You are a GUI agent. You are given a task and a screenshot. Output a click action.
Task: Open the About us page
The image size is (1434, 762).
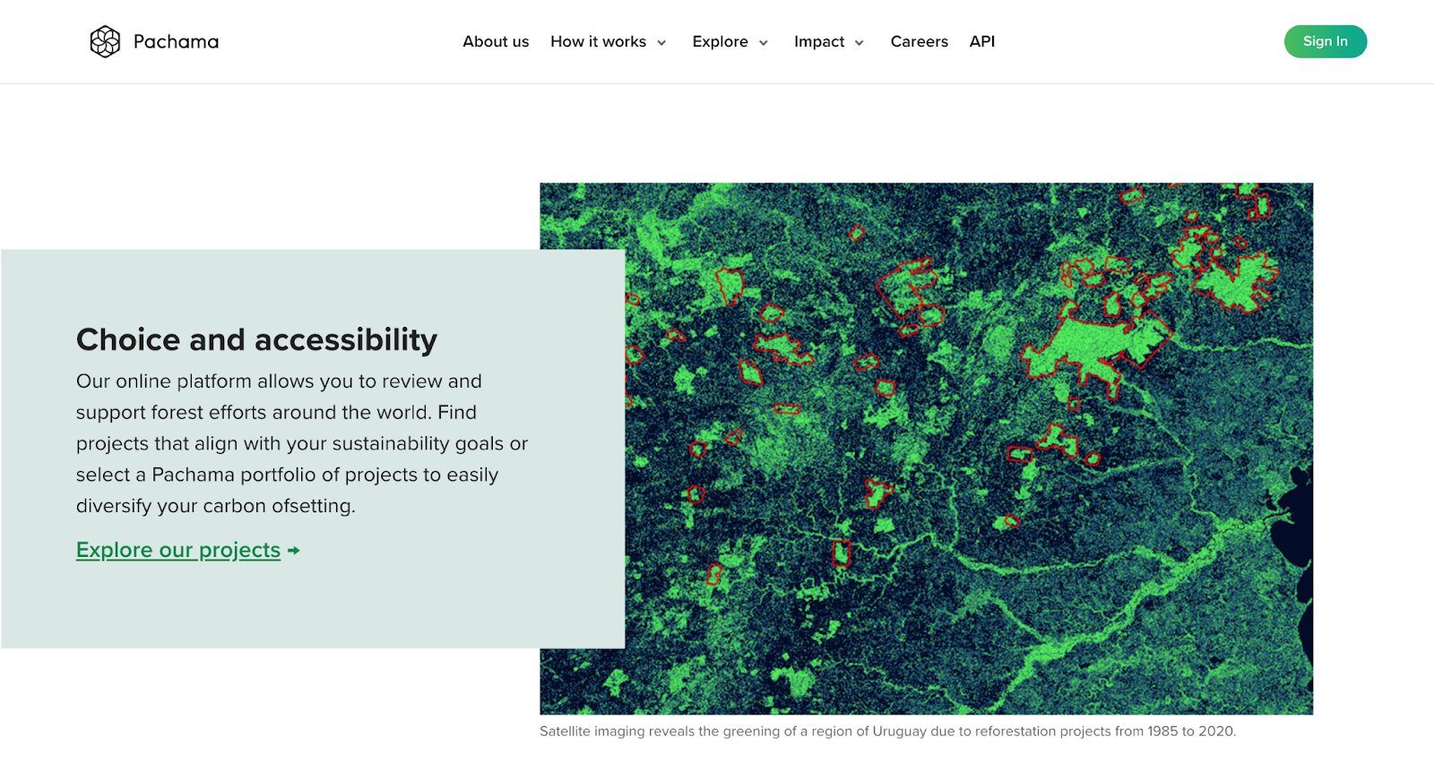point(496,41)
